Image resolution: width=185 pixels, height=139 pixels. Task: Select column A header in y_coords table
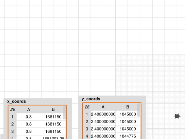click(103, 107)
